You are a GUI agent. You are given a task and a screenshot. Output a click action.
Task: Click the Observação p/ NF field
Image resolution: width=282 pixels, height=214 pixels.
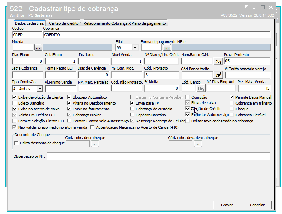tap(158, 156)
